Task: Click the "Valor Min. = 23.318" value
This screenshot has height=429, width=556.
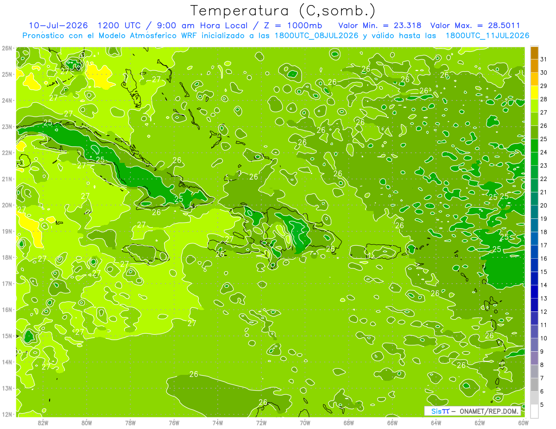Action: (380, 25)
